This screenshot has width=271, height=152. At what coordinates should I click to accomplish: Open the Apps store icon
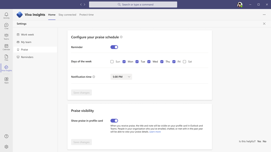(x=6, y=80)
